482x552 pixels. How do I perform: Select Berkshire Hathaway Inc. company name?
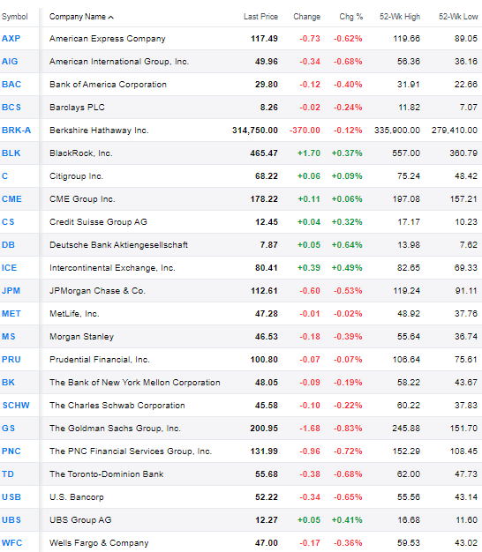click(x=99, y=130)
